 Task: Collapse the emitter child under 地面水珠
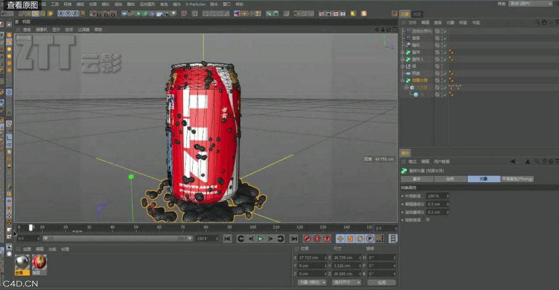(406, 87)
